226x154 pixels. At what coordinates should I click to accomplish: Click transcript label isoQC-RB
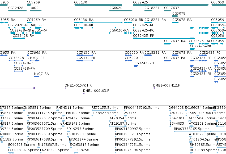pyautogui.click(x=37, y=25)
